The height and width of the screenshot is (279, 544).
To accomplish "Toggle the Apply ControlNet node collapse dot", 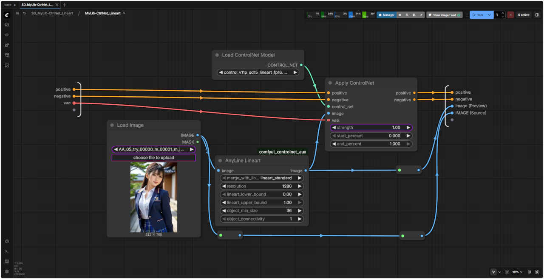I will [x=330, y=83].
